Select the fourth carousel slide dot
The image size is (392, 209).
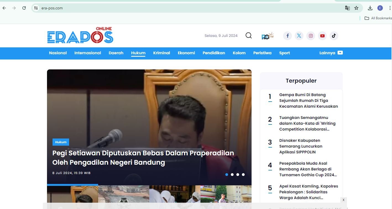[x=243, y=175]
